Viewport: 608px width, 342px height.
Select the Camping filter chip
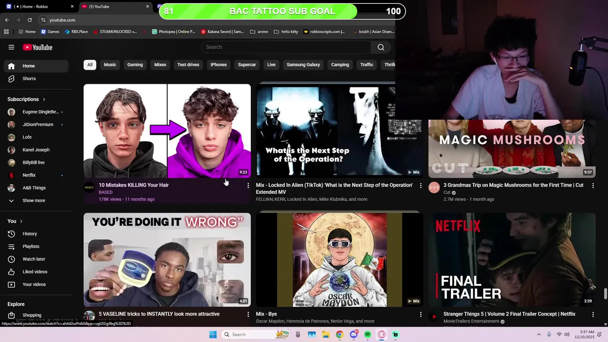340,65
